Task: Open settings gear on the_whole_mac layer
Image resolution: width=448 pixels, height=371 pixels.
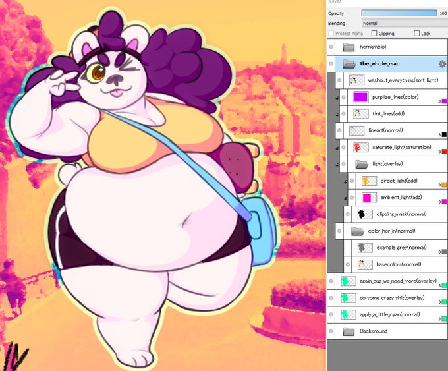Action: coord(442,64)
